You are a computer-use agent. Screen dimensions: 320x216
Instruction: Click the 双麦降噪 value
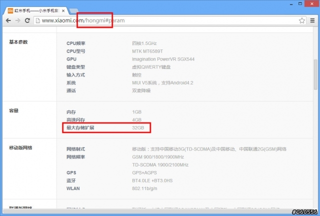tap(141, 90)
